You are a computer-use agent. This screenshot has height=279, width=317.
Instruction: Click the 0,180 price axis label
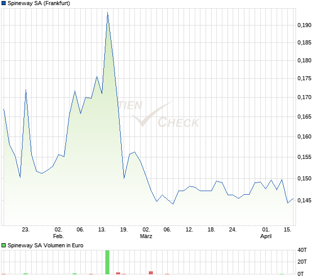(304, 60)
